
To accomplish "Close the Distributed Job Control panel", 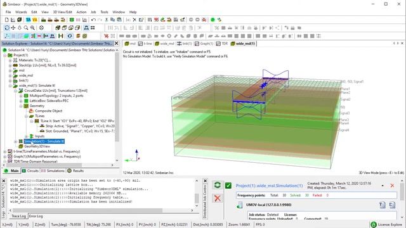I will (x=205, y=181).
